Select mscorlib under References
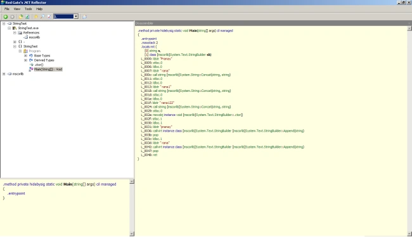 tap(34, 37)
